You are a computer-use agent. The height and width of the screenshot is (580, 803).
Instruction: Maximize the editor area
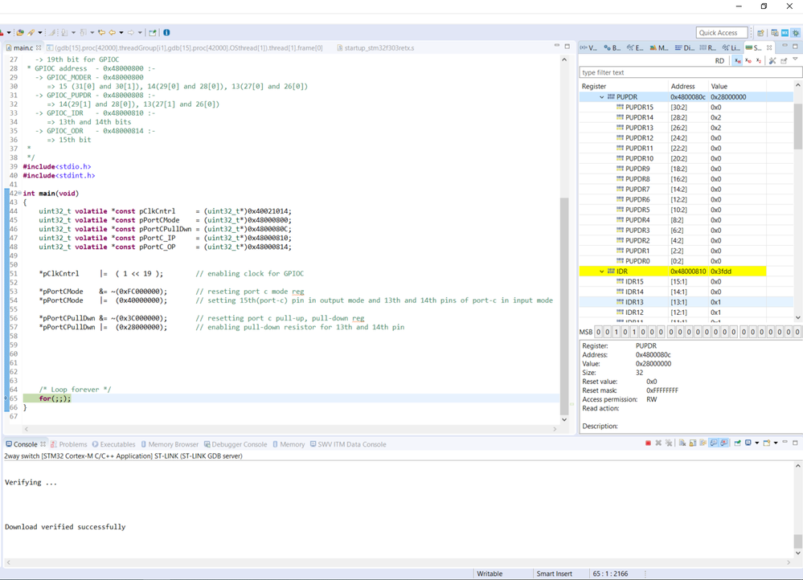coord(567,46)
